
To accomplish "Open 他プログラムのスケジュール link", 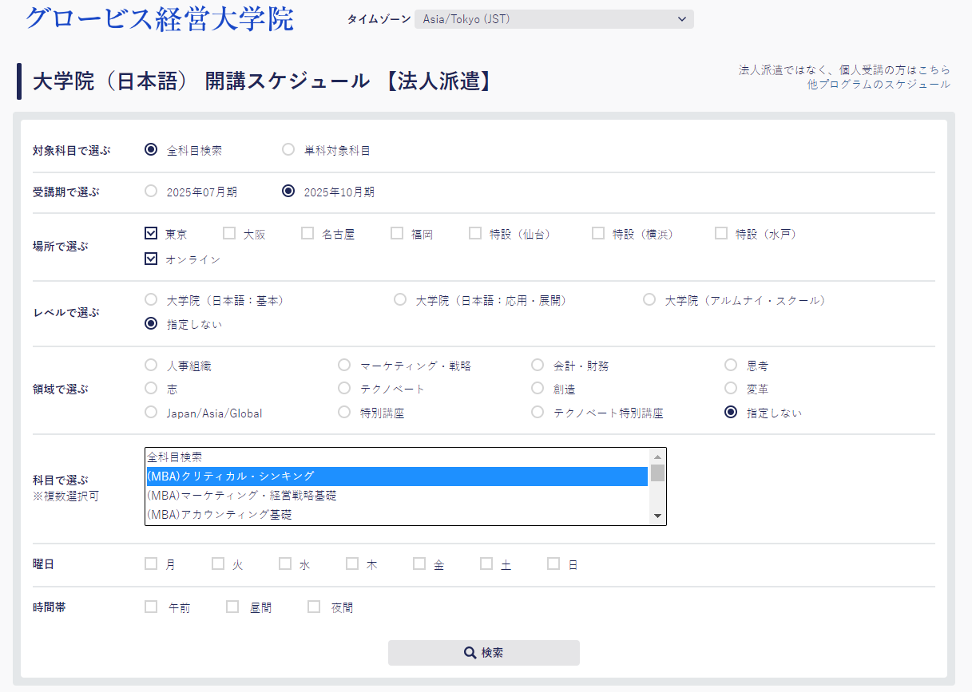I will click(x=879, y=85).
